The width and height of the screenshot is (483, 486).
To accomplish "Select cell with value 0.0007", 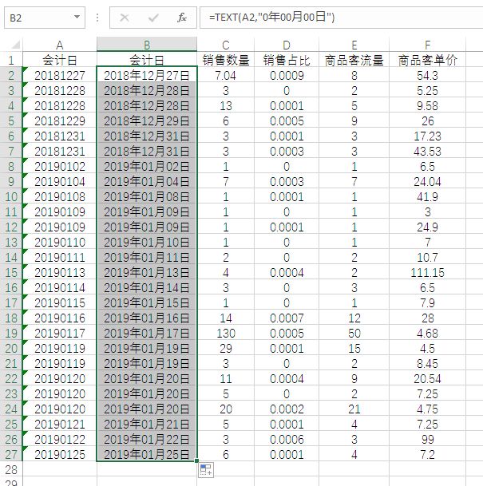I will tap(287, 318).
